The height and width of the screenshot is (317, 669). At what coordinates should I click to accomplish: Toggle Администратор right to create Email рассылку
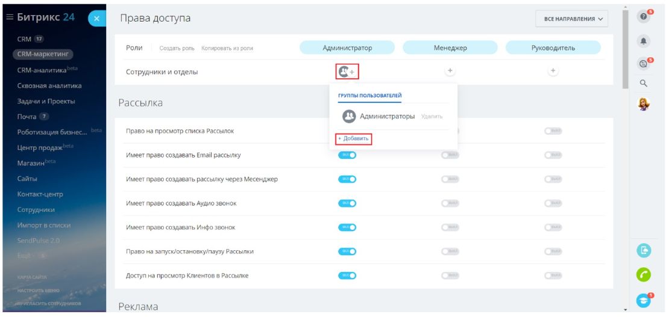pos(347,155)
